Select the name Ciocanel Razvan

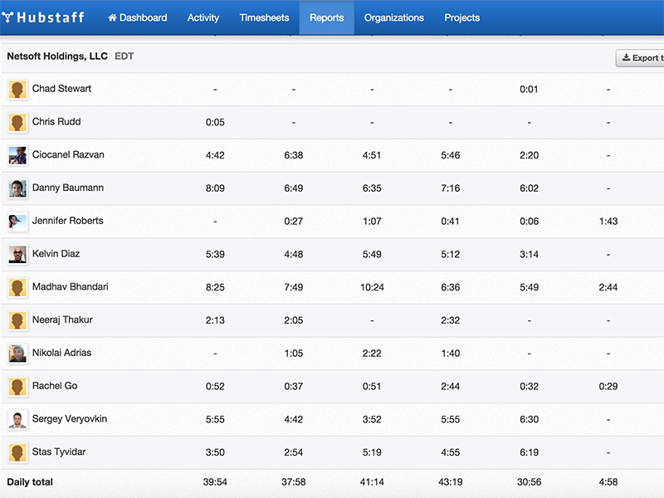(68, 154)
